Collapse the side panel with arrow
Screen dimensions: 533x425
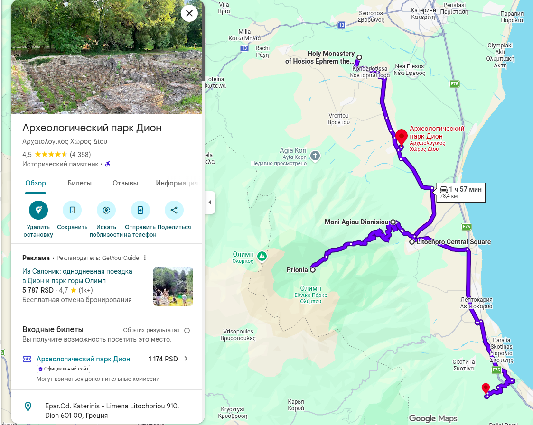tap(210, 203)
